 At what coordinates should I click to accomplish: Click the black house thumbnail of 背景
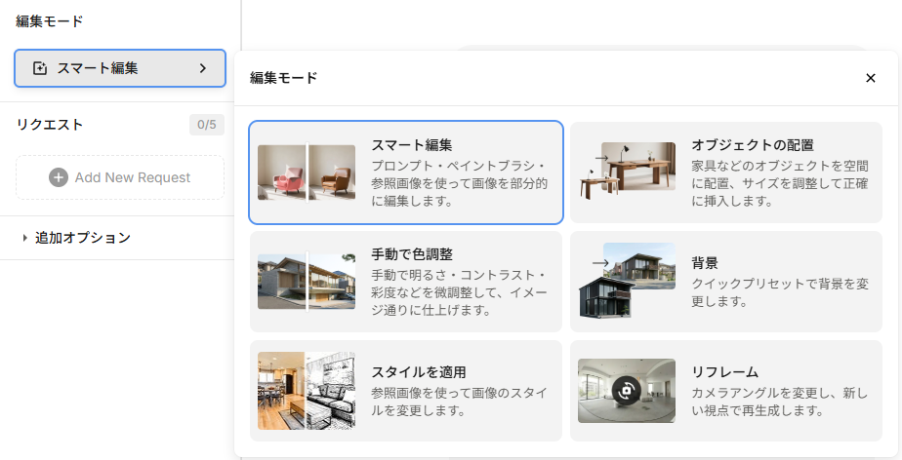pyautogui.click(x=627, y=281)
